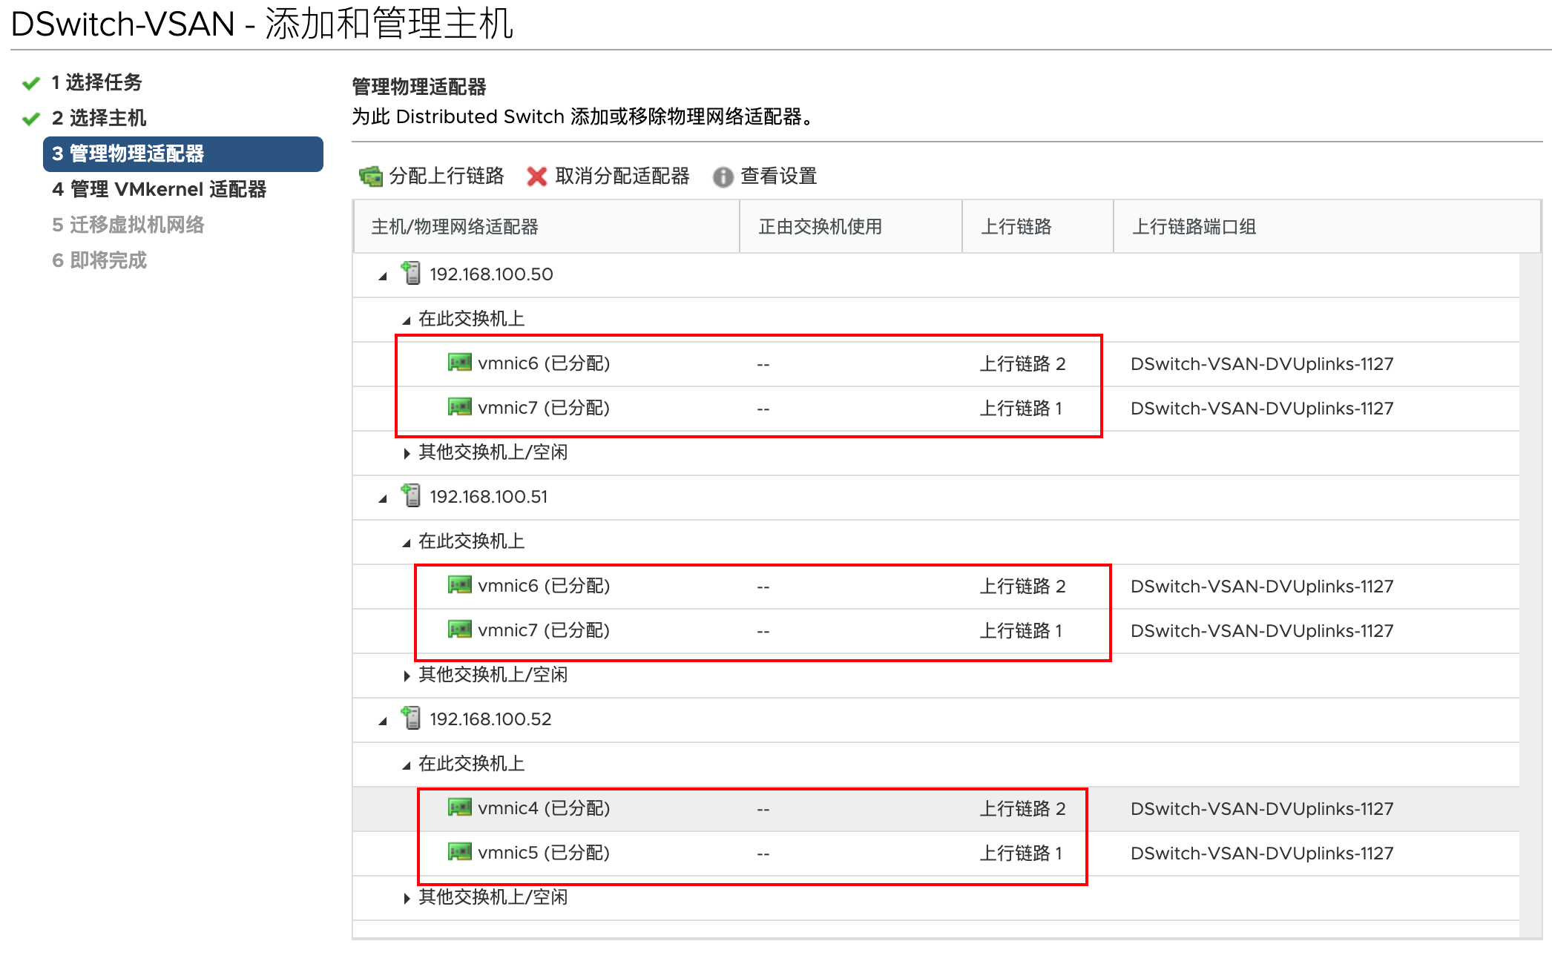Click the 取消分配适配器 button text
1552x961 pixels.
click(622, 176)
